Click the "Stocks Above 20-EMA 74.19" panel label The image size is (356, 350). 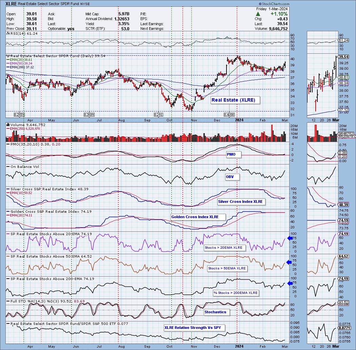pos(49,234)
